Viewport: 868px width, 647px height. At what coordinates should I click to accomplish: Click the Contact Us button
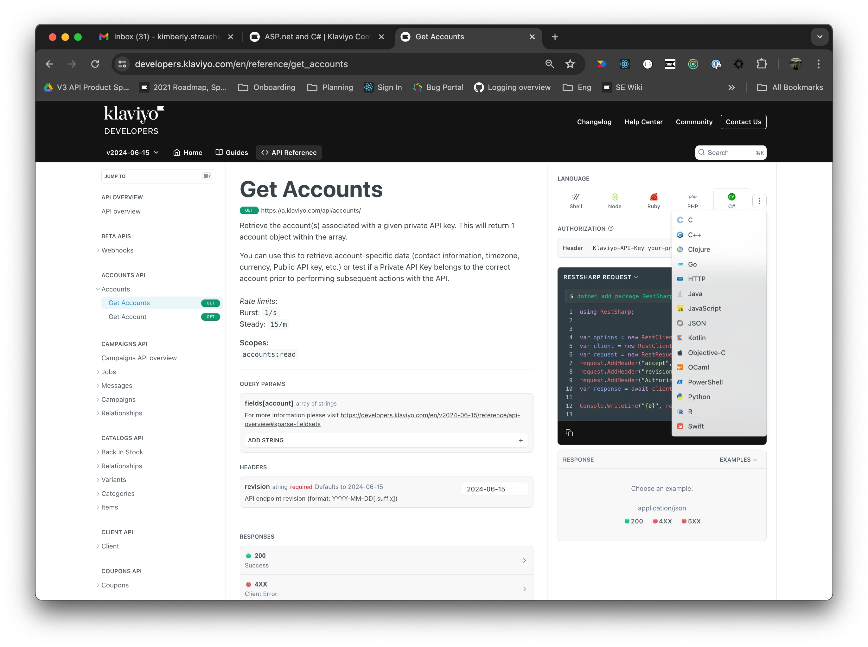pyautogui.click(x=743, y=122)
